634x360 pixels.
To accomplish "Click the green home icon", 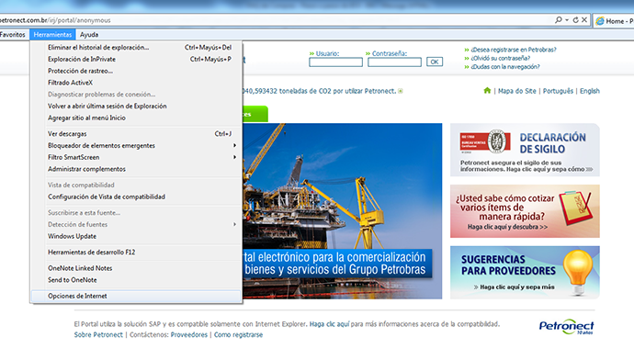I will [x=487, y=91].
